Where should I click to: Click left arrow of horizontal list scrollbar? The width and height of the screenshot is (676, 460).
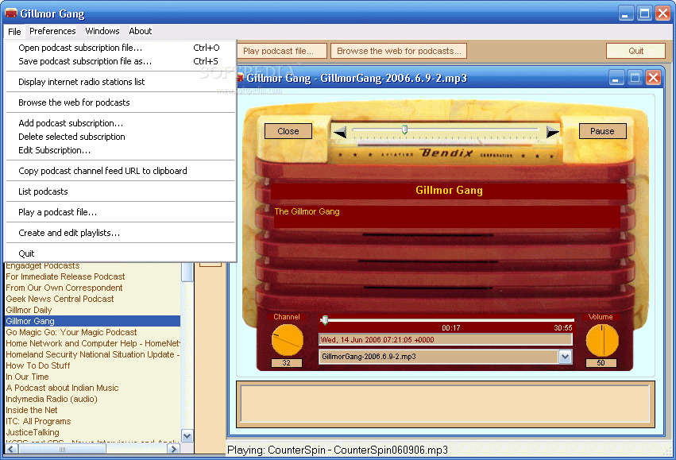(12, 449)
